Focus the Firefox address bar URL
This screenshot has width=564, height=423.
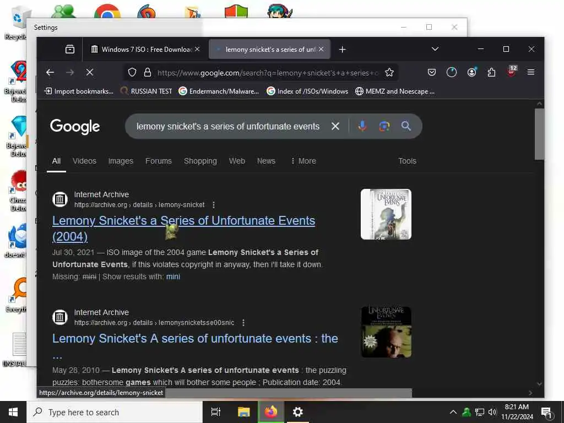pyautogui.click(x=268, y=73)
